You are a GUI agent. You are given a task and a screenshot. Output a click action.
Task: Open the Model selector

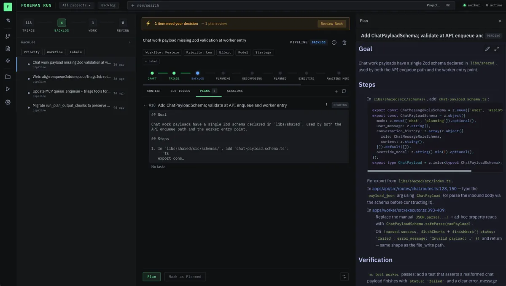point(243,52)
